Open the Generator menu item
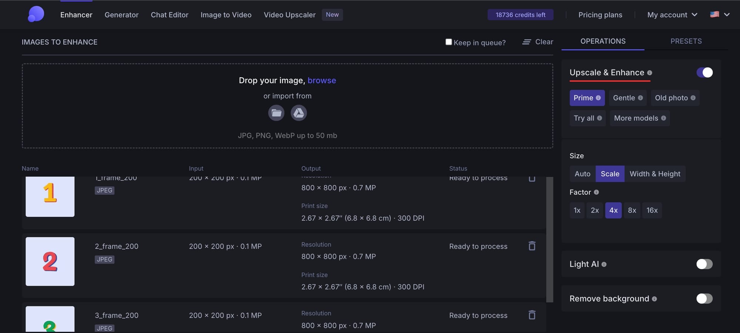 tap(121, 15)
